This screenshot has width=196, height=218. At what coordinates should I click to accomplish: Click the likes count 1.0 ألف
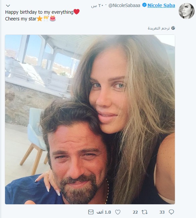tap(104, 212)
